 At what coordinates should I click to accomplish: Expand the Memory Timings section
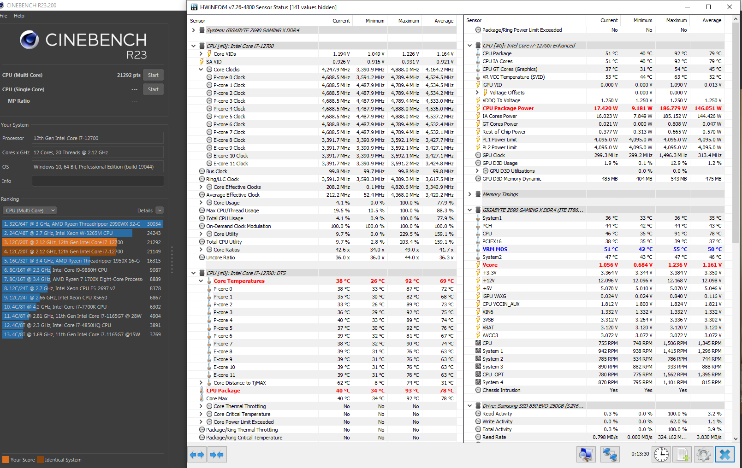(x=470, y=194)
